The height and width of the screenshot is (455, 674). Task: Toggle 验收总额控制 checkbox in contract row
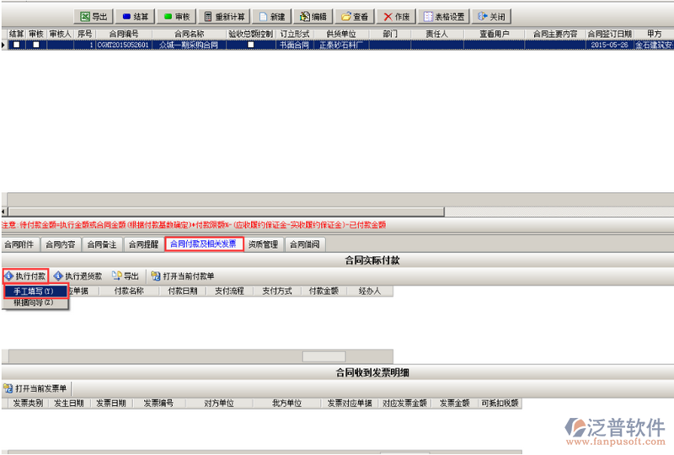coord(250,45)
